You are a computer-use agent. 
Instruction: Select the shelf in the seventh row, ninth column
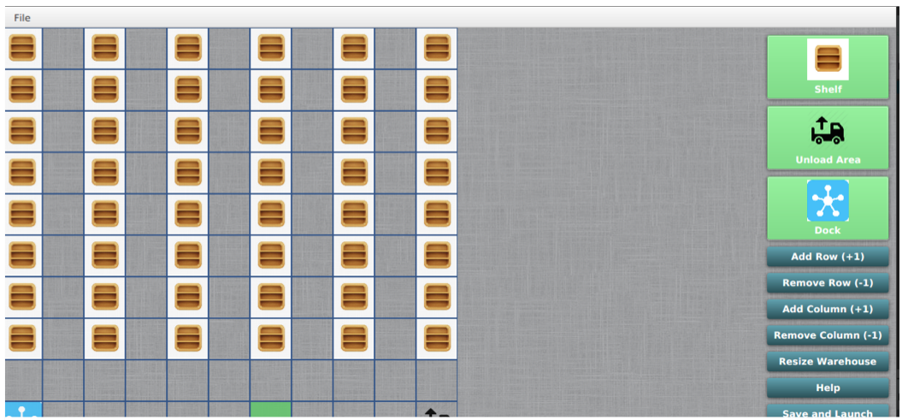tap(354, 297)
